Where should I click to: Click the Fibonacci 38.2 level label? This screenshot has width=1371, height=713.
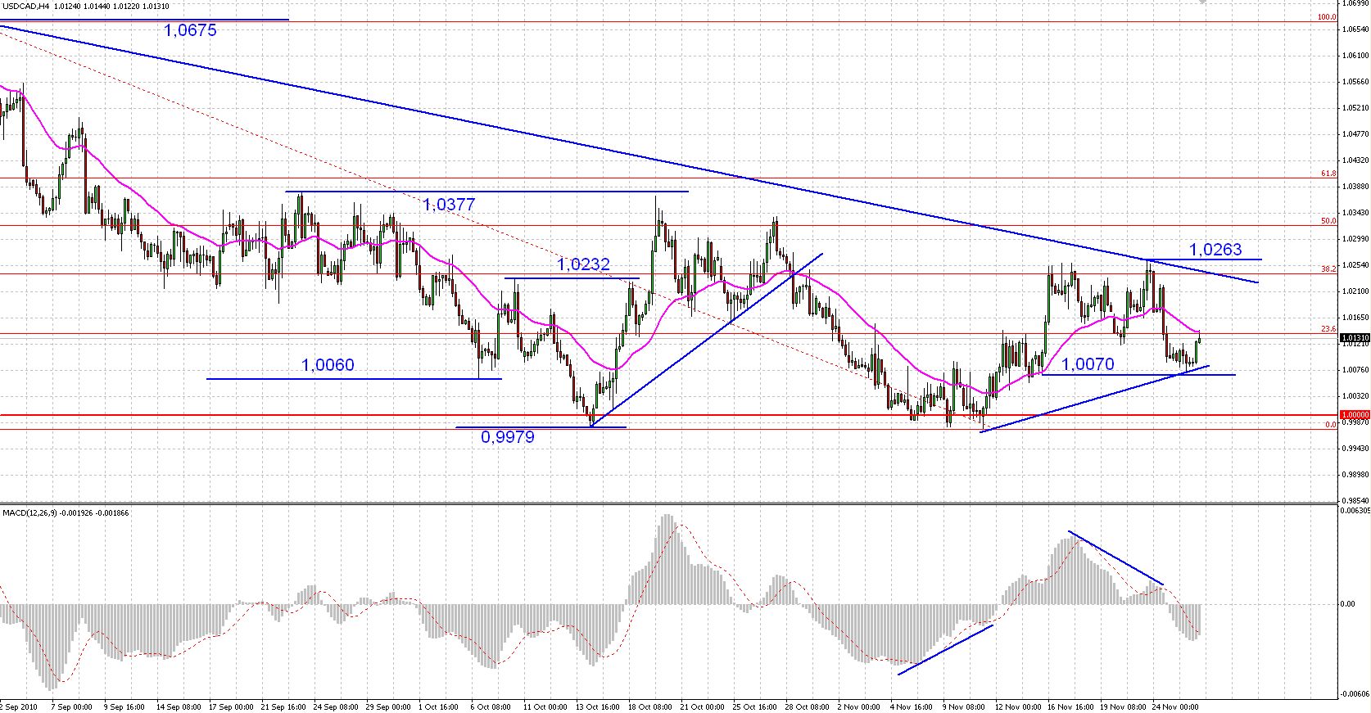coord(1328,268)
